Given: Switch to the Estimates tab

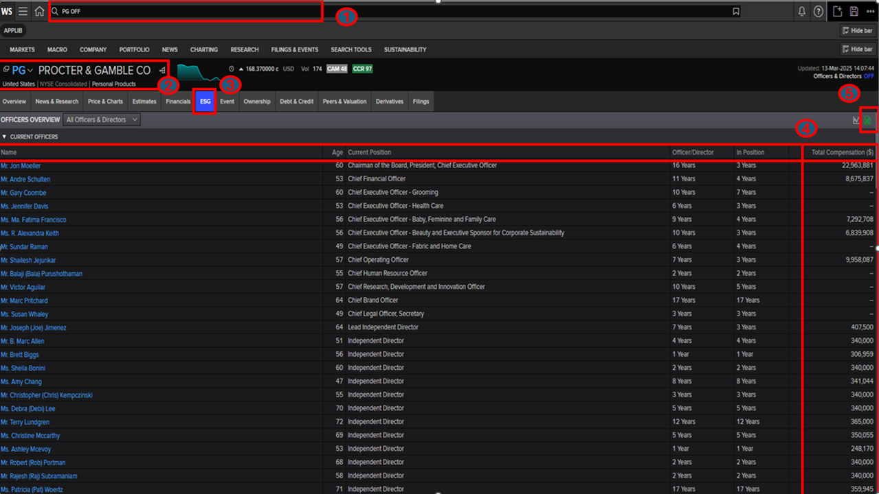Looking at the screenshot, I should [x=144, y=102].
